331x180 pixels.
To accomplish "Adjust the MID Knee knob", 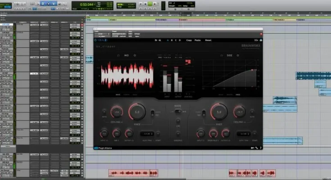I will (137, 112).
